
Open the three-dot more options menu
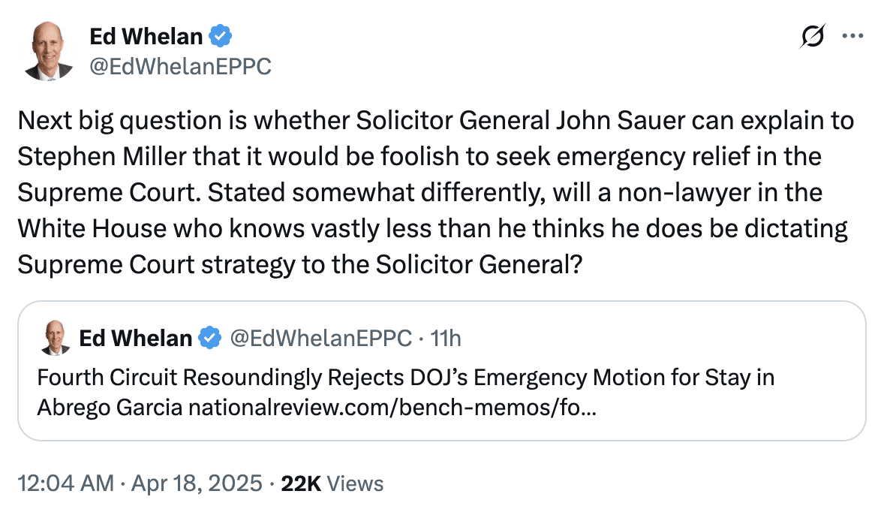coord(853,36)
